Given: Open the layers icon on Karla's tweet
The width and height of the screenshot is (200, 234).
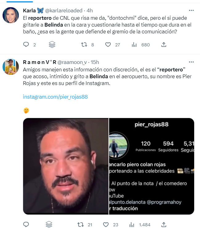Looking at the screenshot, I should (x=52, y=45).
